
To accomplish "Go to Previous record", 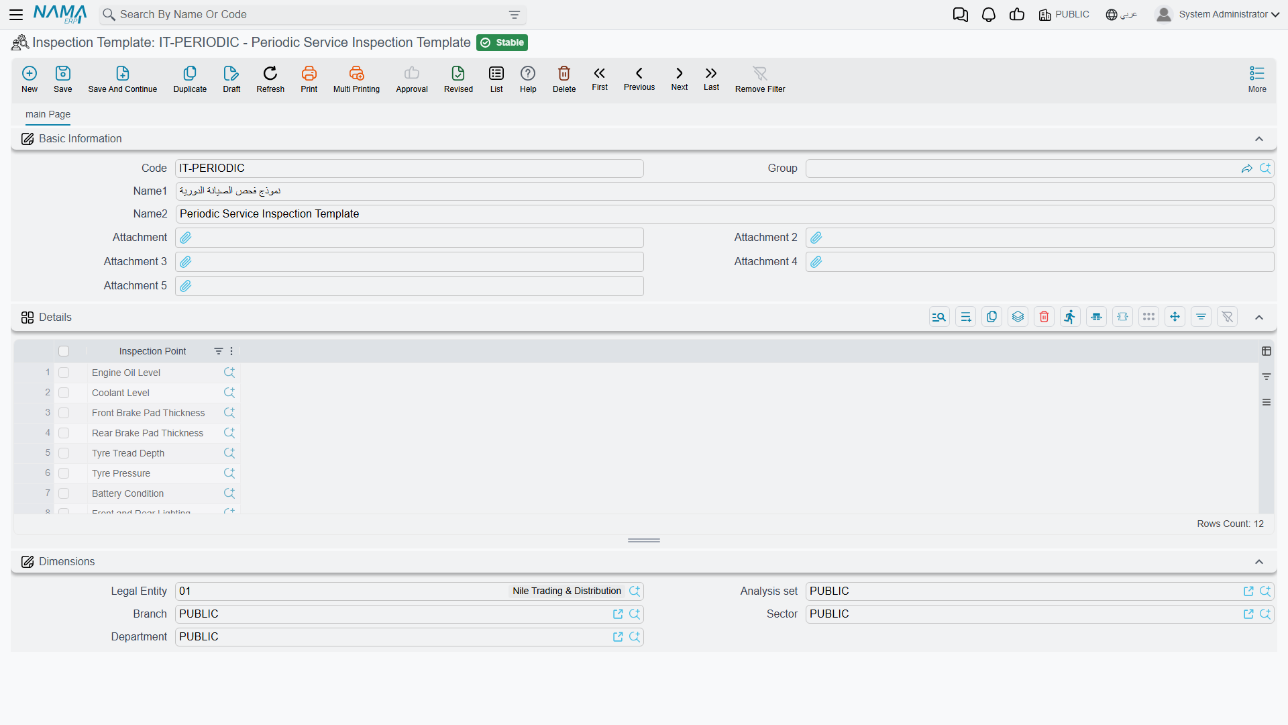I will tap(639, 78).
